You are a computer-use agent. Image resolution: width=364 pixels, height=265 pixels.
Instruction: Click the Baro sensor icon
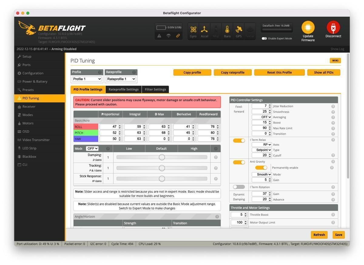227,29
